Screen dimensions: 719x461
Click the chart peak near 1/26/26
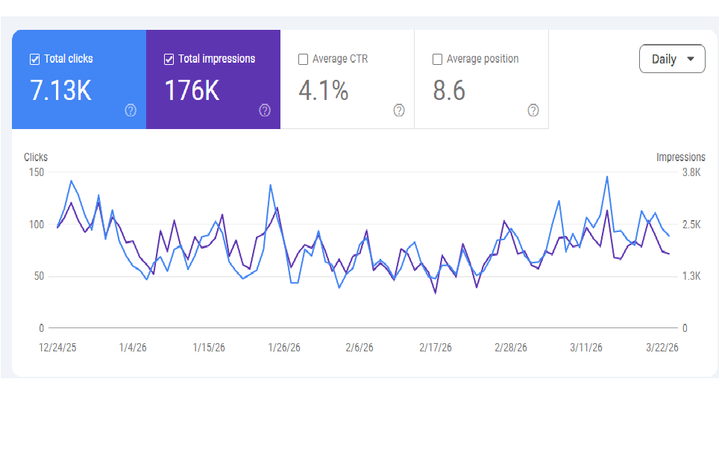point(269,183)
